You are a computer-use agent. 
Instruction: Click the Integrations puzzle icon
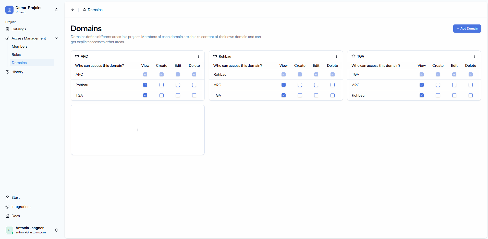pos(7,207)
